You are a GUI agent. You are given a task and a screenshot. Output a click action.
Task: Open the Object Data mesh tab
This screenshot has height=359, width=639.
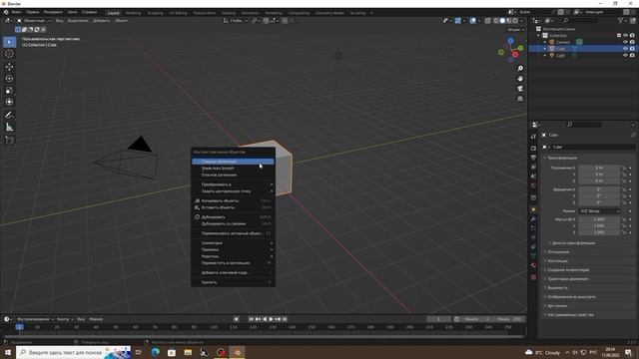coord(533,255)
